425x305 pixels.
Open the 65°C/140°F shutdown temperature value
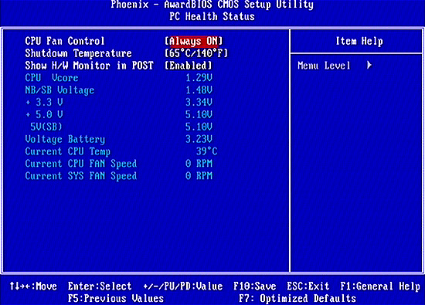coord(196,53)
